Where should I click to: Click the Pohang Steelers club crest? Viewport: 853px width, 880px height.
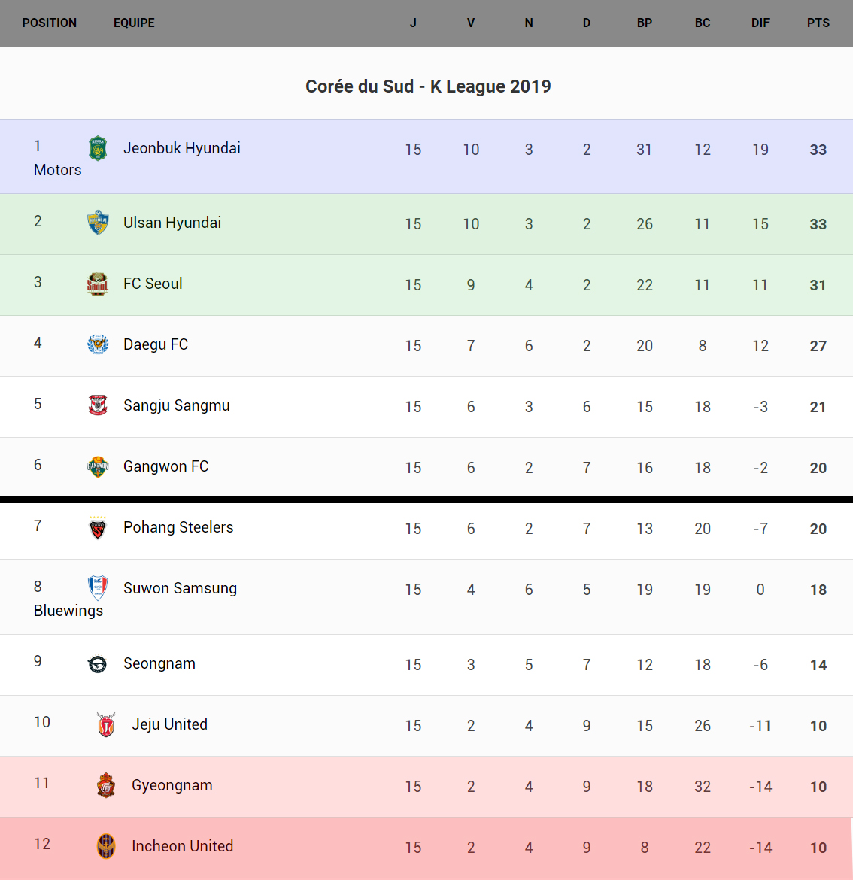click(x=98, y=528)
